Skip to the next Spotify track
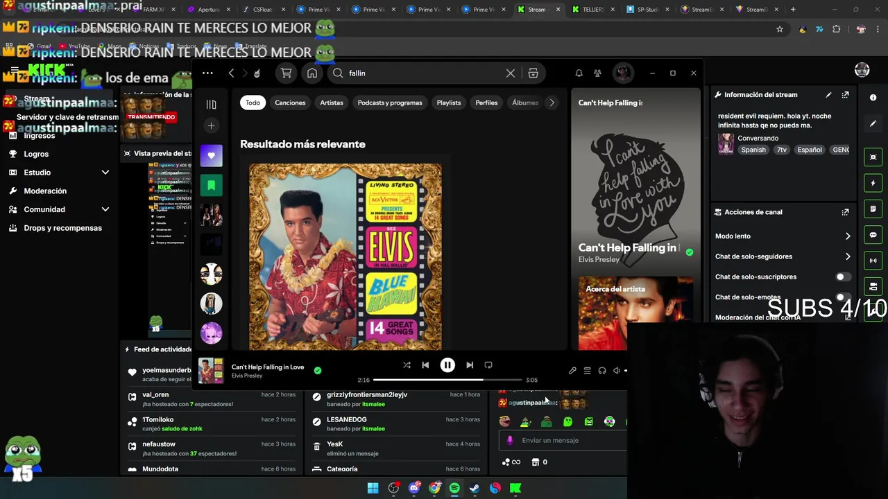888x499 pixels. 470,365
